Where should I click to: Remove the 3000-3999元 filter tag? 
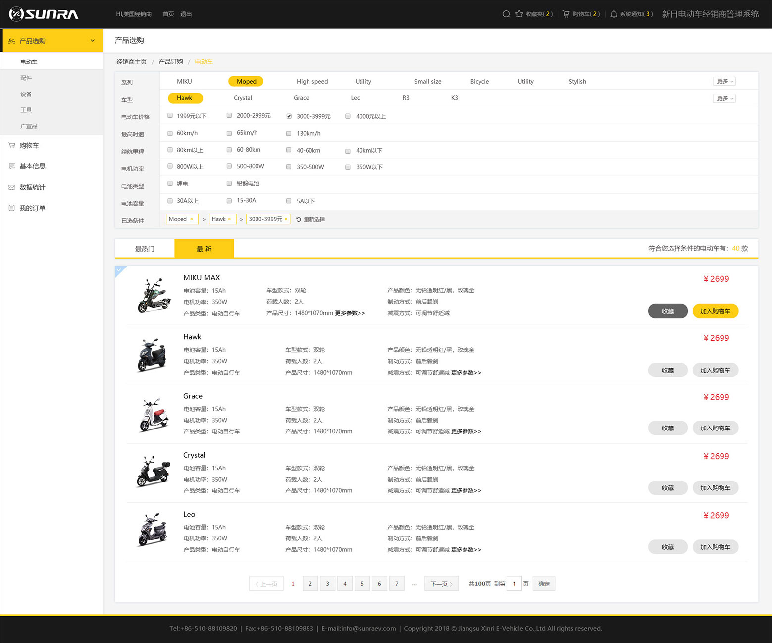286,219
